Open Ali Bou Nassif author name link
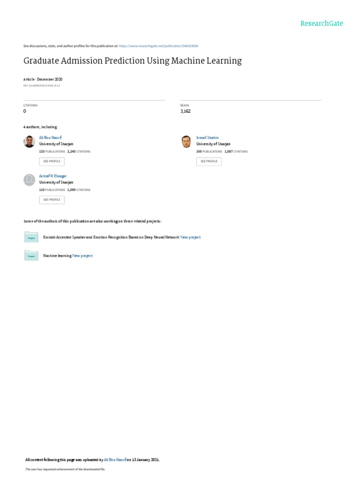Viewport: 361px width, 481px height. pos(50,138)
